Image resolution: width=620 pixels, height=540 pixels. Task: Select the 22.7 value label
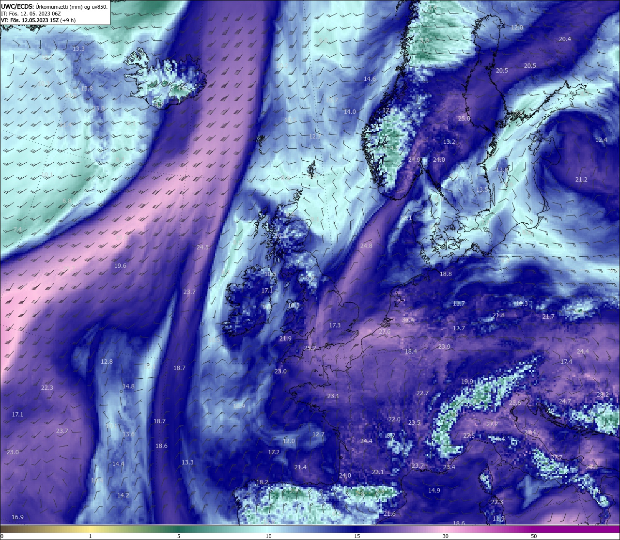click(422, 393)
